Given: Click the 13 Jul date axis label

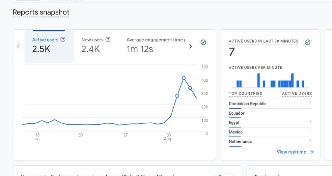Looking at the screenshot, I should (x=37, y=137).
